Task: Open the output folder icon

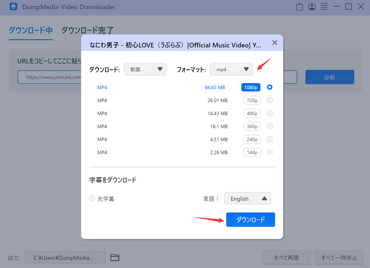Action: pyautogui.click(x=115, y=257)
